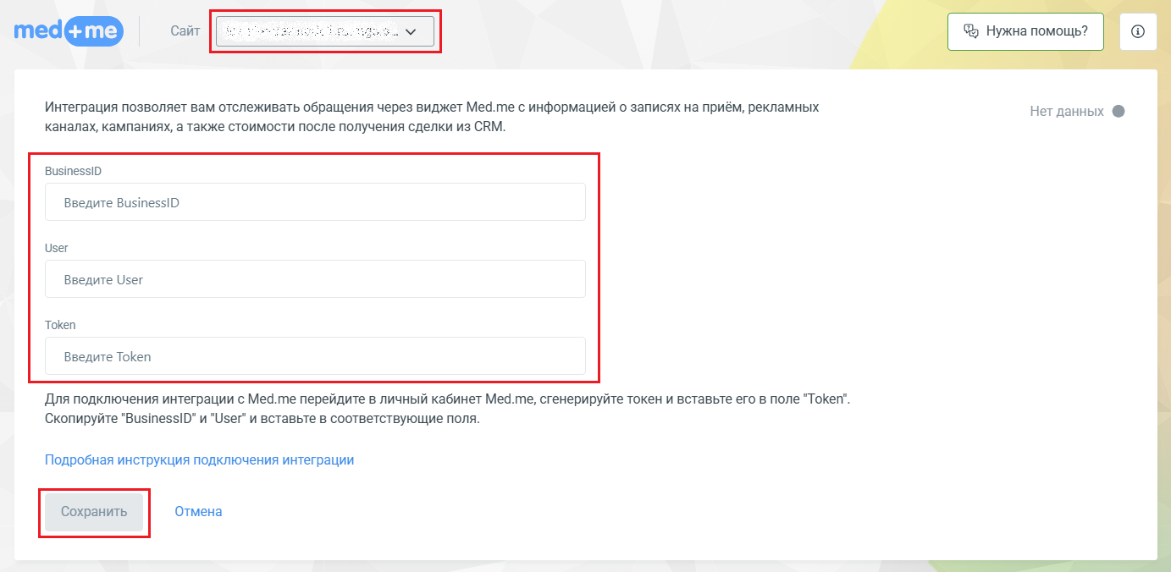Viewport: 1171px width, 572px height.
Task: Click the chat bubbles icon in help button
Action: pos(971,31)
